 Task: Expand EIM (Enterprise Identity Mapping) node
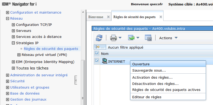(x=13, y=62)
